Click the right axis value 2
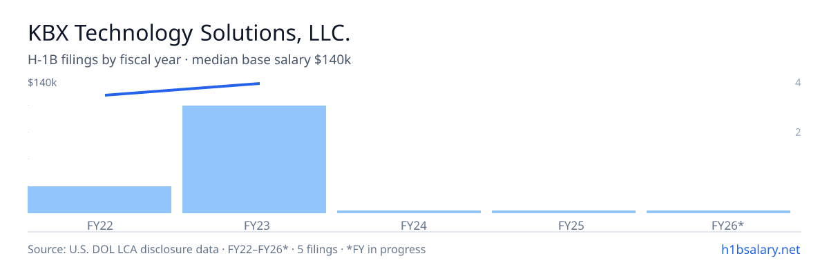Screen dimensions: 829x276 pyautogui.click(x=798, y=132)
